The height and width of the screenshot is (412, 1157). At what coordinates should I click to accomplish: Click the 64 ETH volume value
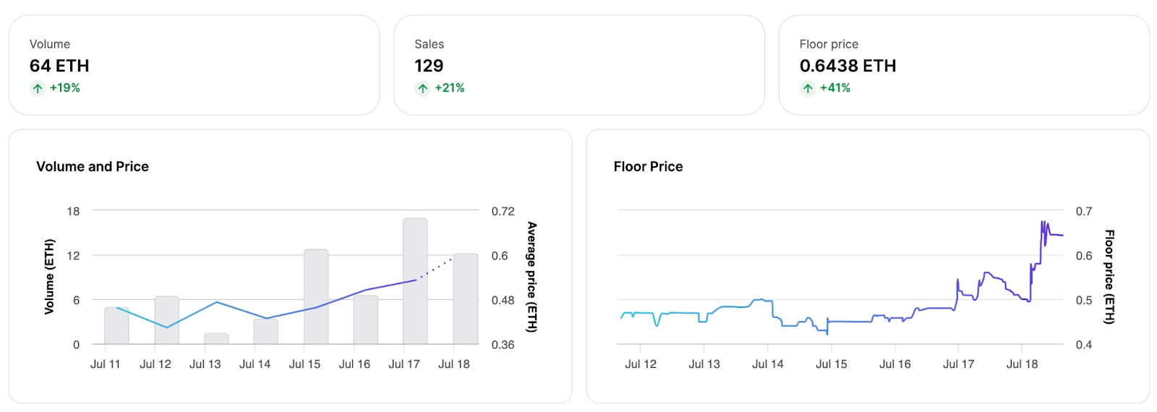pos(59,66)
